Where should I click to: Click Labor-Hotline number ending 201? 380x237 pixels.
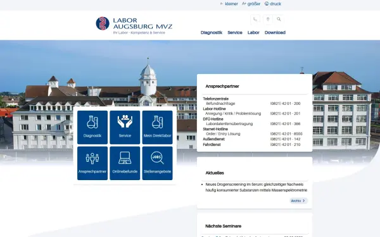point(285,113)
